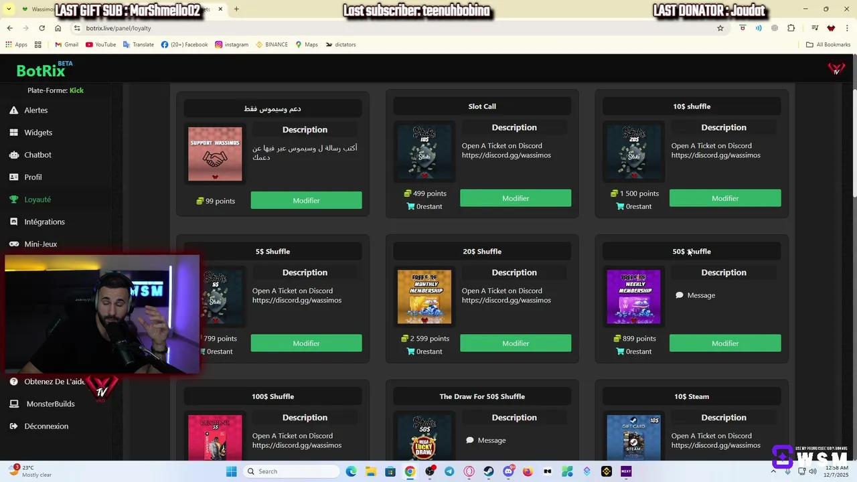
Task: Open File Explorer from the taskbar
Action: tap(371, 471)
